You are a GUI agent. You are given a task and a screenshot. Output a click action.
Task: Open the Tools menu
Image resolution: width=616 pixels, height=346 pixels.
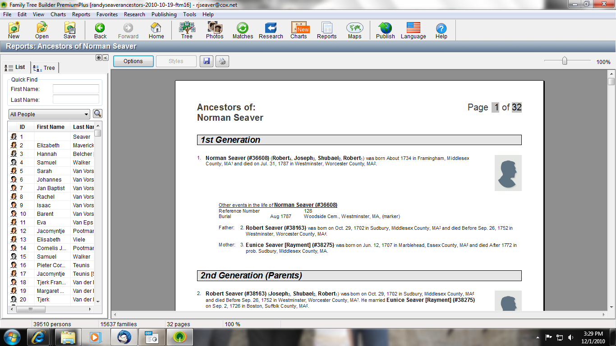point(189,14)
